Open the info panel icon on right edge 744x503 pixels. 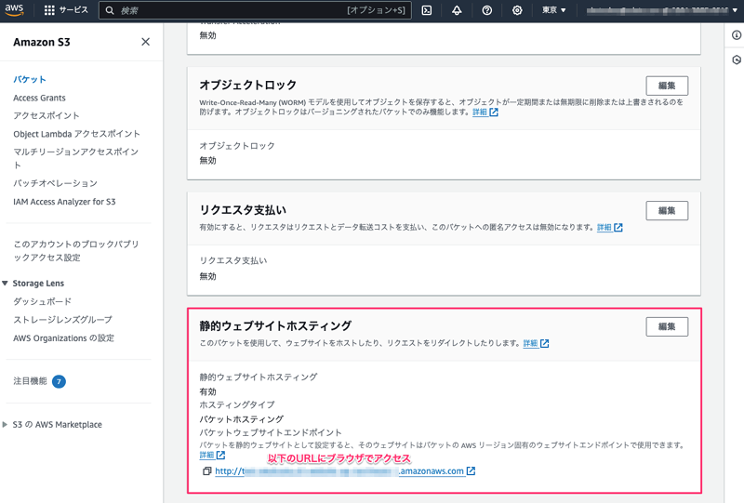coord(736,34)
